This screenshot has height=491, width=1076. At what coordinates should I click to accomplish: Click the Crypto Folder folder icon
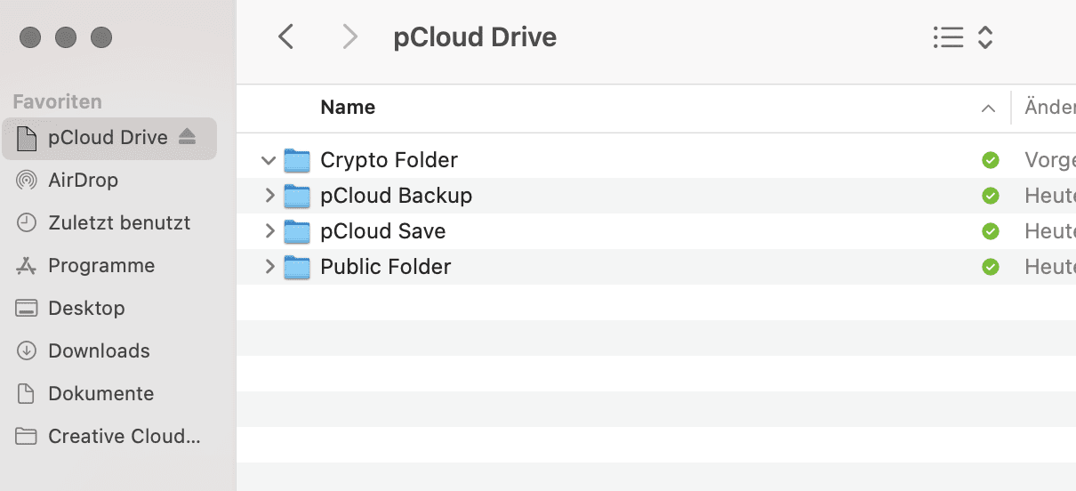pos(297,161)
